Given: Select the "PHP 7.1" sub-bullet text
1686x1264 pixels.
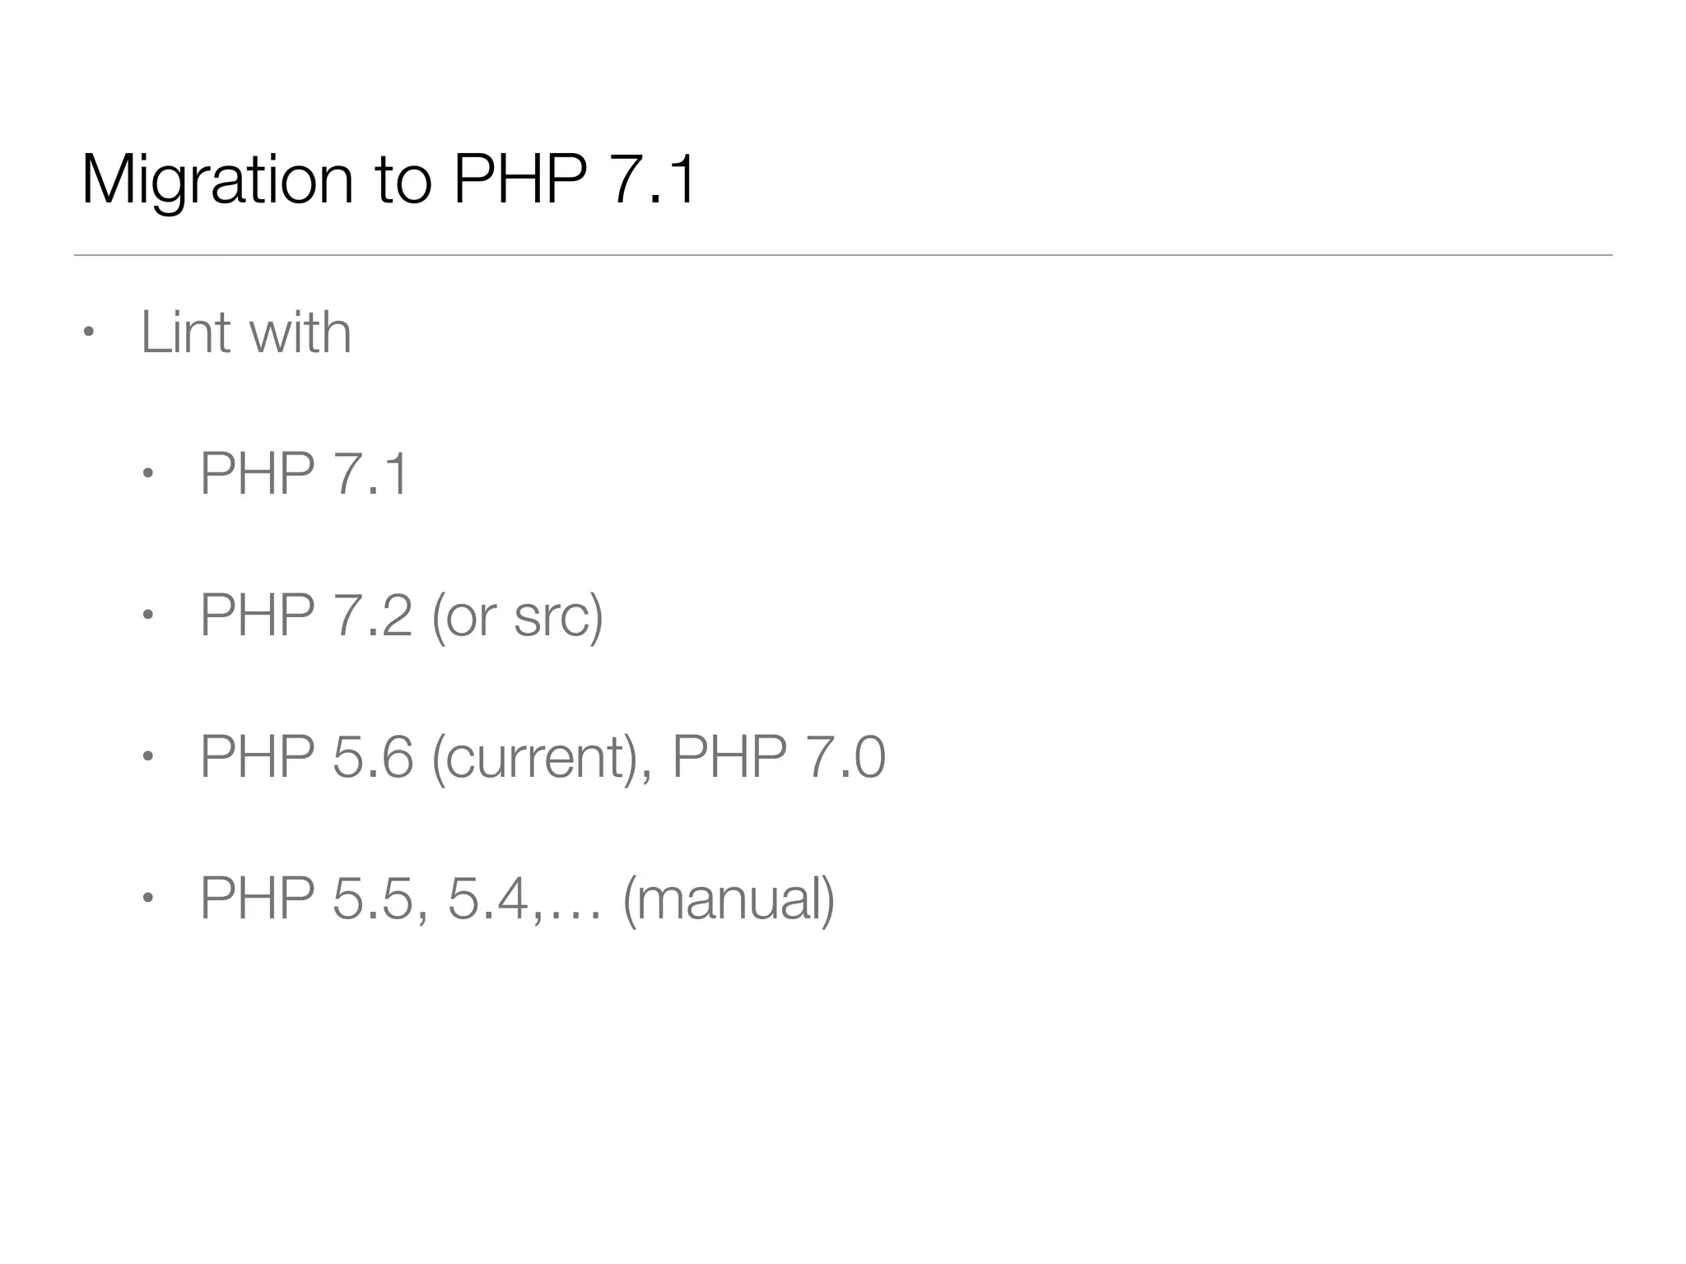Looking at the screenshot, I should pyautogui.click(x=304, y=473).
